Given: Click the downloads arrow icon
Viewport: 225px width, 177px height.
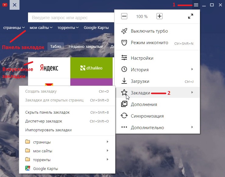Looking at the screenshot, I should click(x=124, y=81).
